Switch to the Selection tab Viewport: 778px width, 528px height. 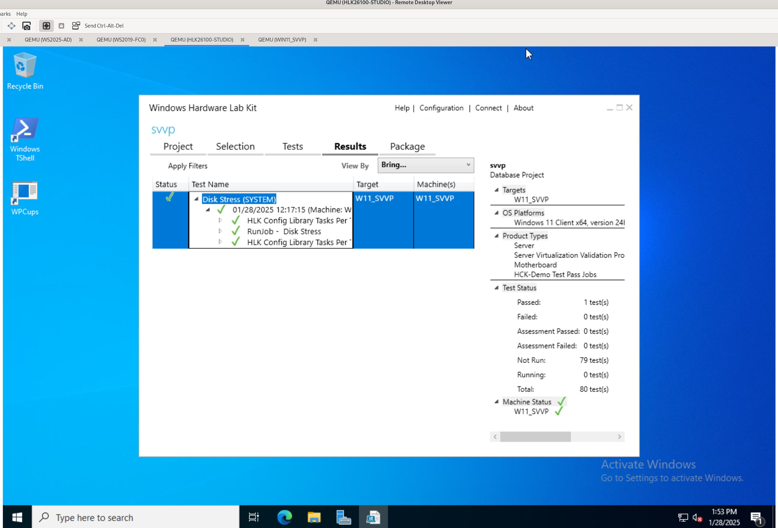point(235,147)
